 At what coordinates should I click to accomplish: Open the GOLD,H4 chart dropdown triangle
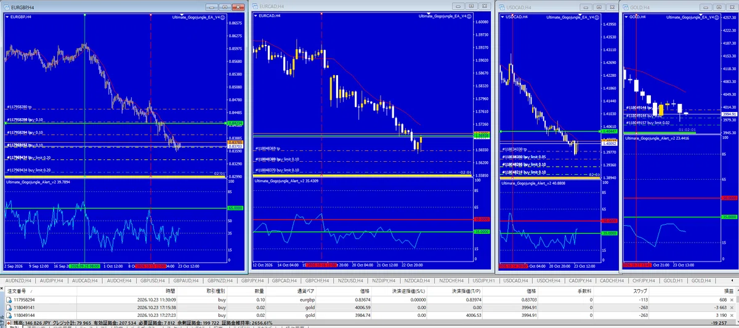[x=627, y=17]
